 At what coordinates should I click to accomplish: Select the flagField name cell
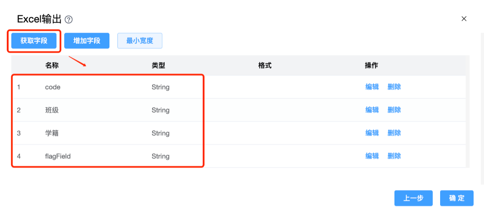pyautogui.click(x=58, y=156)
